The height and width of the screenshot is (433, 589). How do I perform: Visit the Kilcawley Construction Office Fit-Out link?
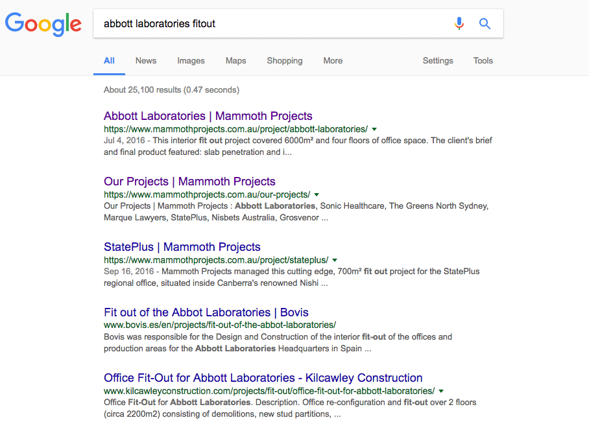(263, 378)
